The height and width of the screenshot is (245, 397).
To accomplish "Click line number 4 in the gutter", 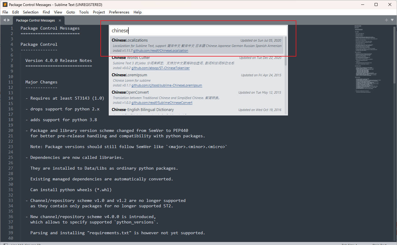I will (12, 44).
